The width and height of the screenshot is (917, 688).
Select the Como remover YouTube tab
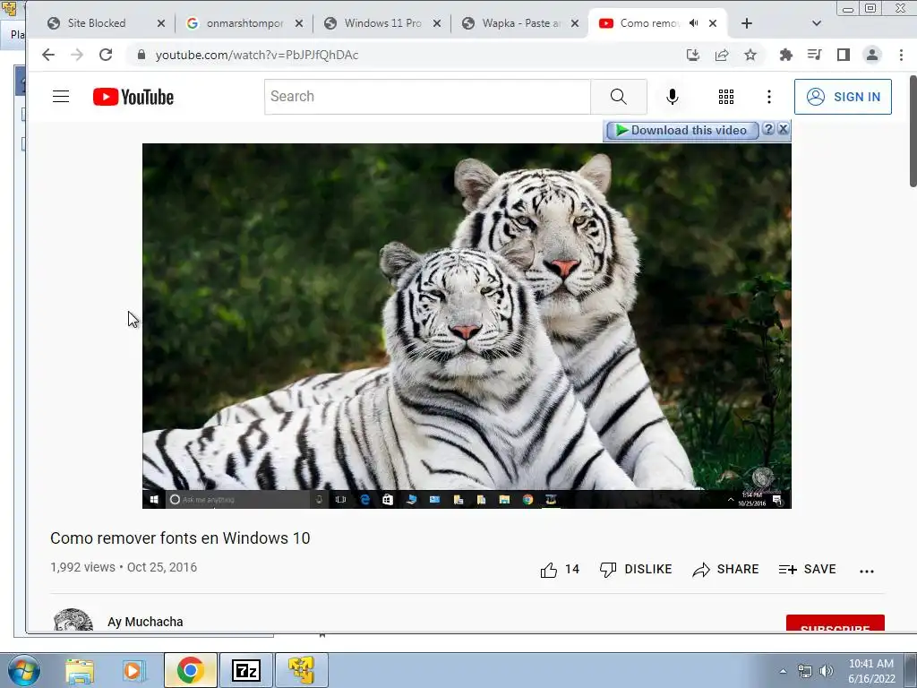click(649, 23)
